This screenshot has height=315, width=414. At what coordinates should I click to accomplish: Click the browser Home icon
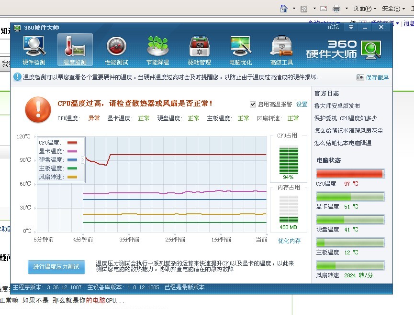tap(283, 9)
